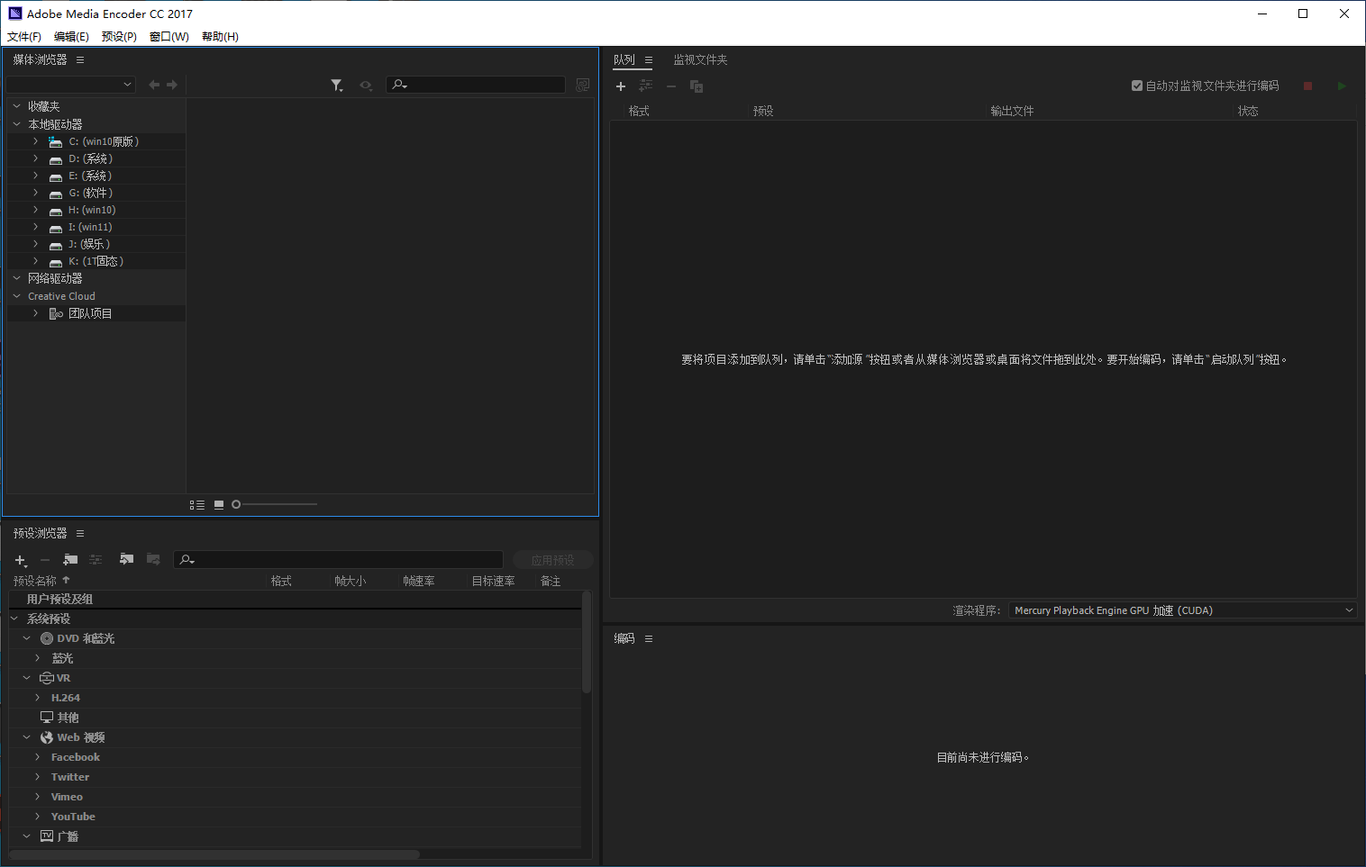
Task: Remove item with queue minus icon
Action: [x=671, y=86]
